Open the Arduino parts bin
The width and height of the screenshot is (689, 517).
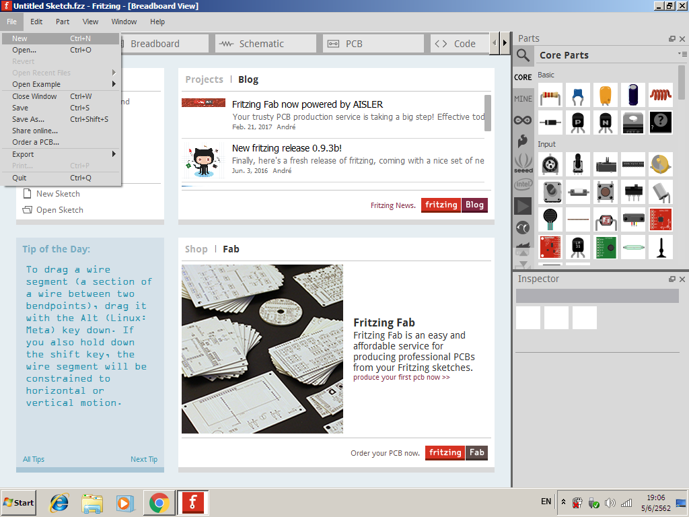point(523,120)
